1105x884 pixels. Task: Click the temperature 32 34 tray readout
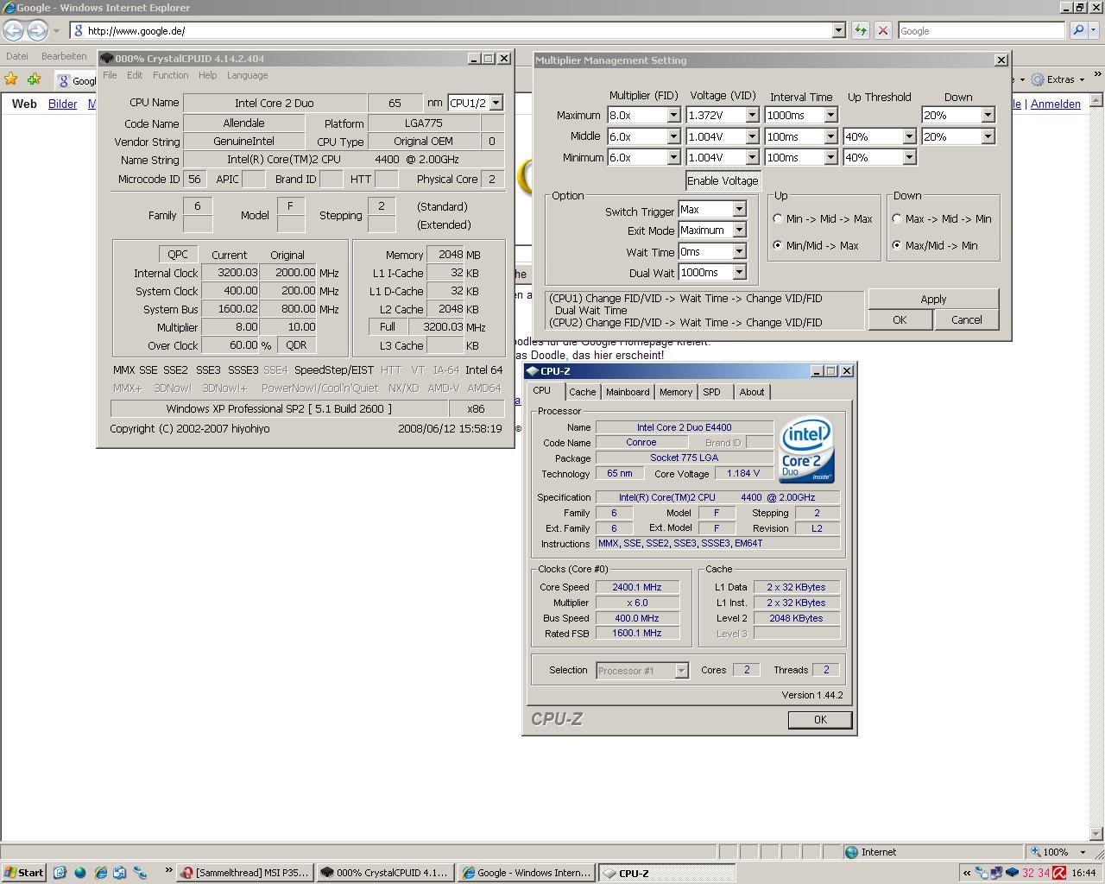[1036, 873]
